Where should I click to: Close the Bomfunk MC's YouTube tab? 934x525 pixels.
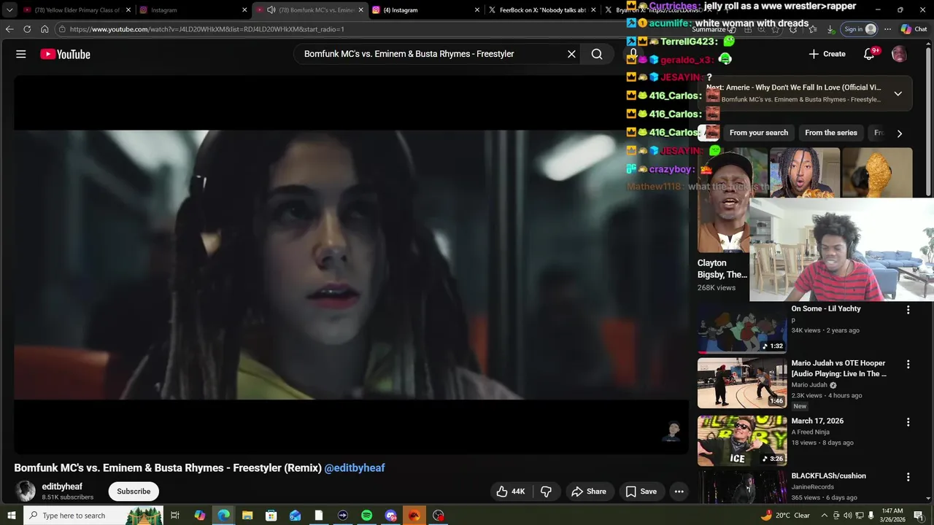[360, 10]
